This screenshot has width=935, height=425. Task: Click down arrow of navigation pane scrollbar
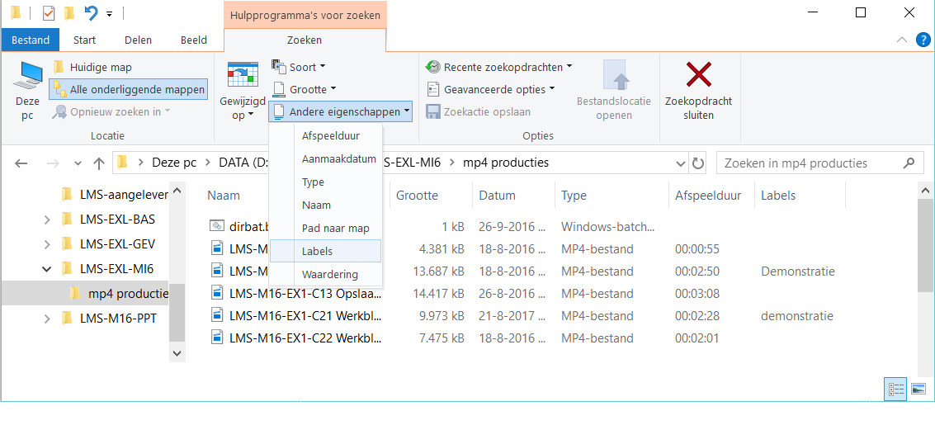coord(177,353)
